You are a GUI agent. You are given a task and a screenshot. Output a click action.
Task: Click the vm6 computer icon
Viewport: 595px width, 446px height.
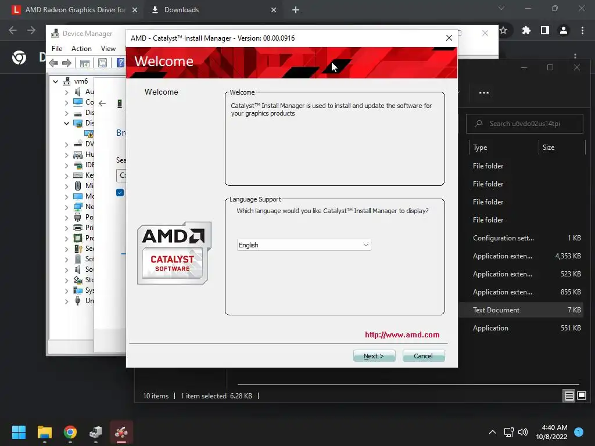pyautogui.click(x=67, y=81)
